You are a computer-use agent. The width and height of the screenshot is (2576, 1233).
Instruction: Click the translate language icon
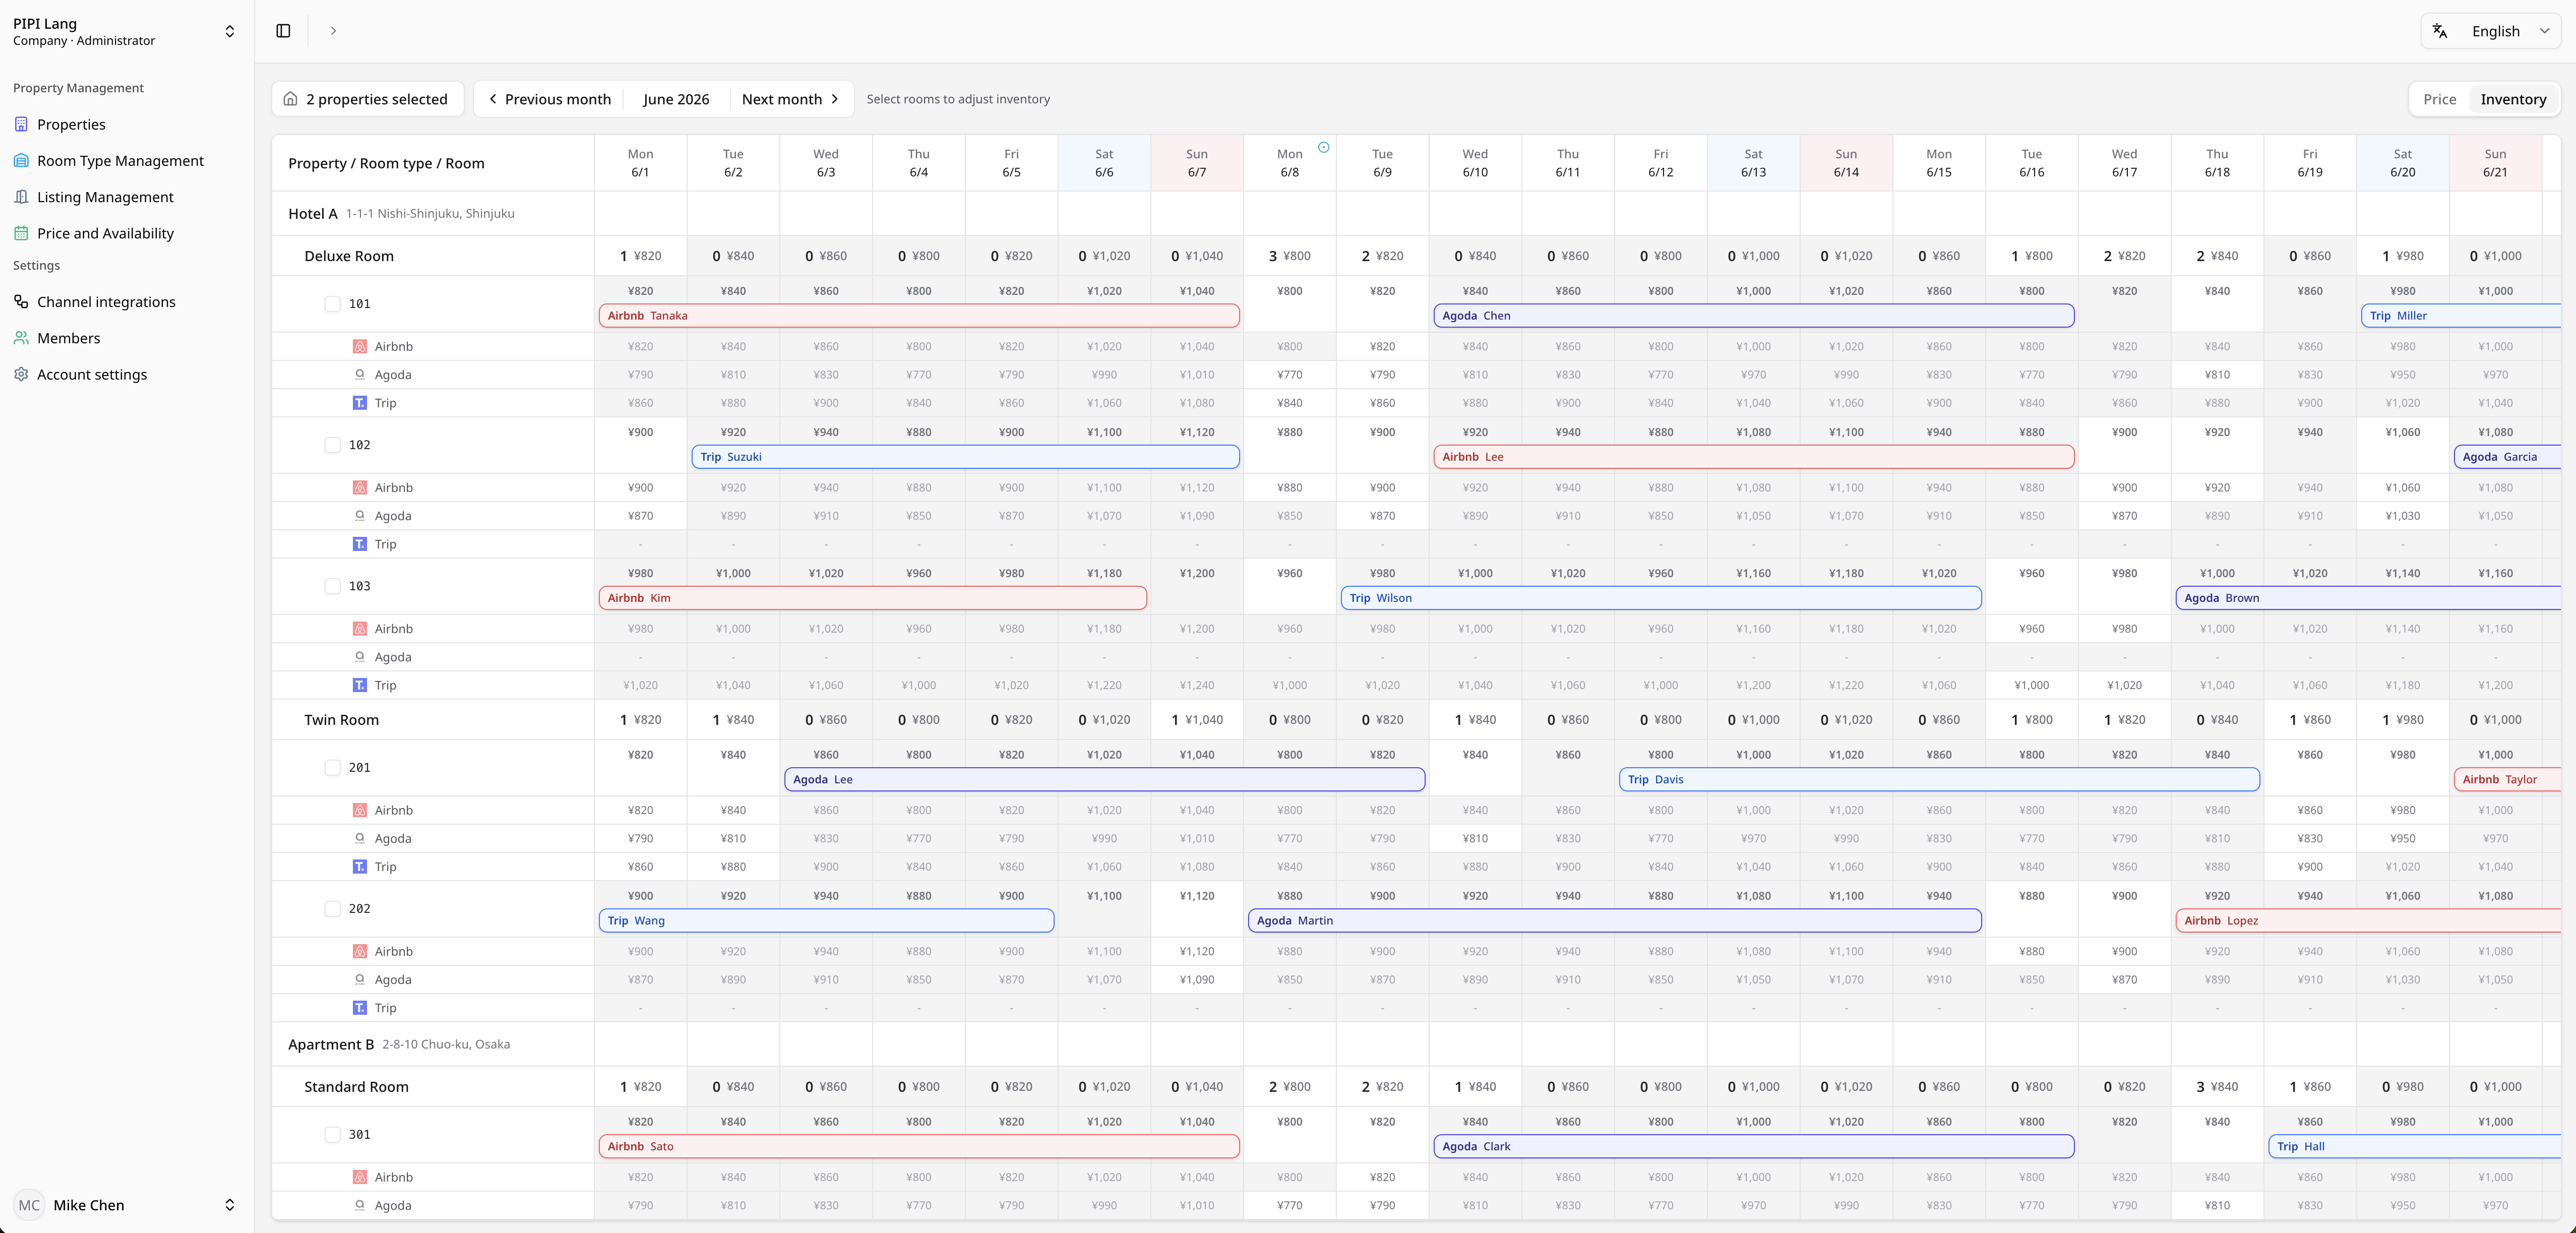click(x=2440, y=31)
